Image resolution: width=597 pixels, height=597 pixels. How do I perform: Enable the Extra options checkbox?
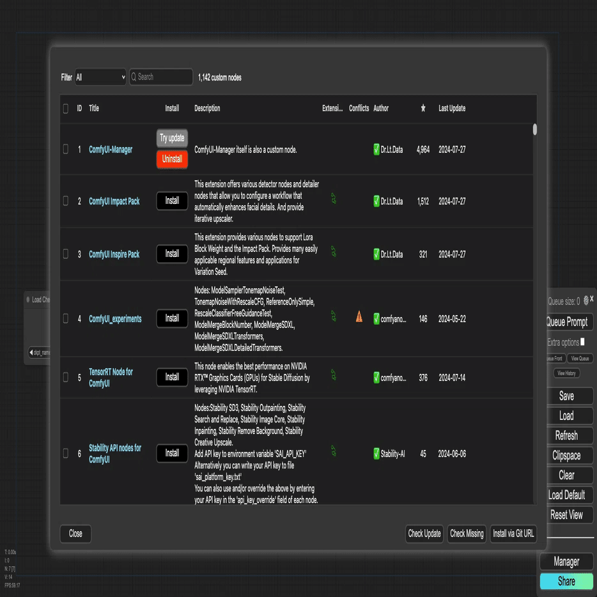(x=582, y=342)
